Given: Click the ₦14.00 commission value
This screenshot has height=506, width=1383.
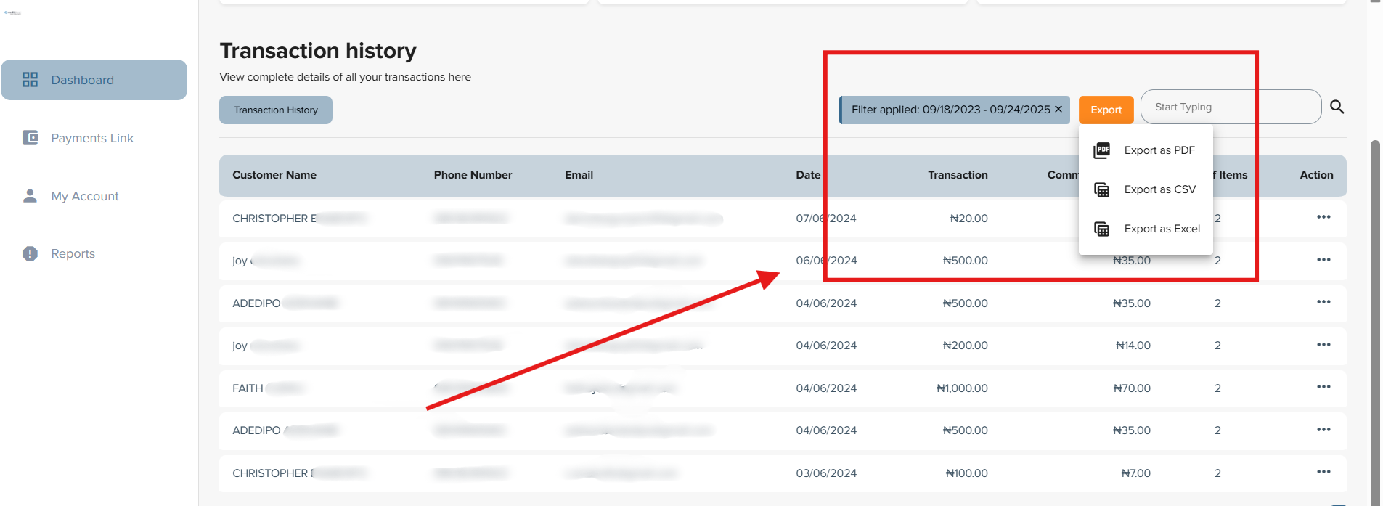Looking at the screenshot, I should pyautogui.click(x=1133, y=346).
